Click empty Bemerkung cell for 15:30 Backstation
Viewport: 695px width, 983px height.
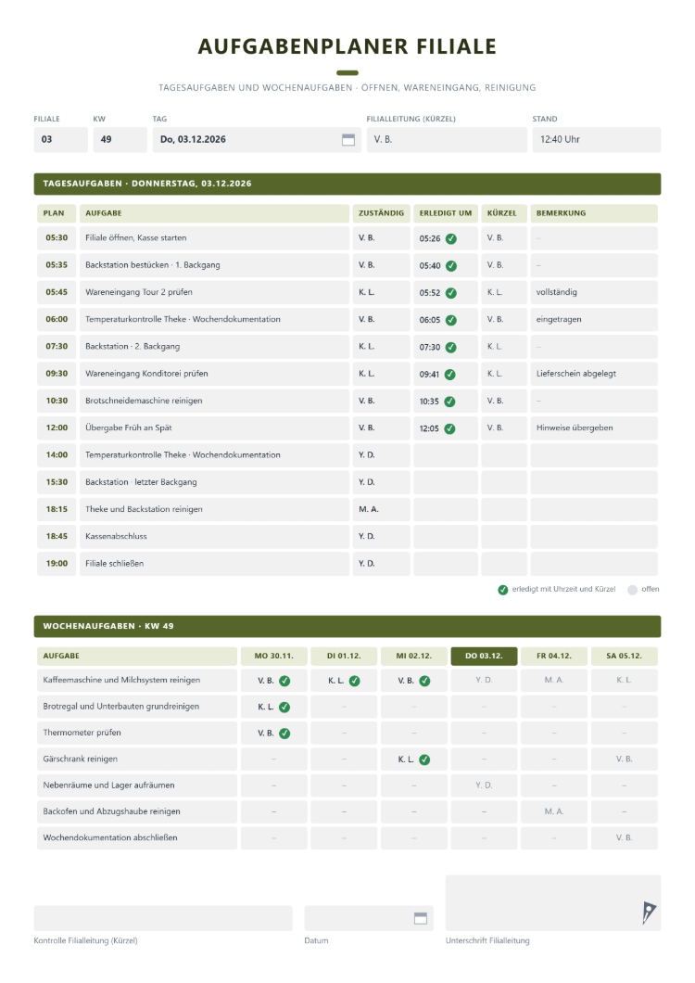tap(594, 482)
